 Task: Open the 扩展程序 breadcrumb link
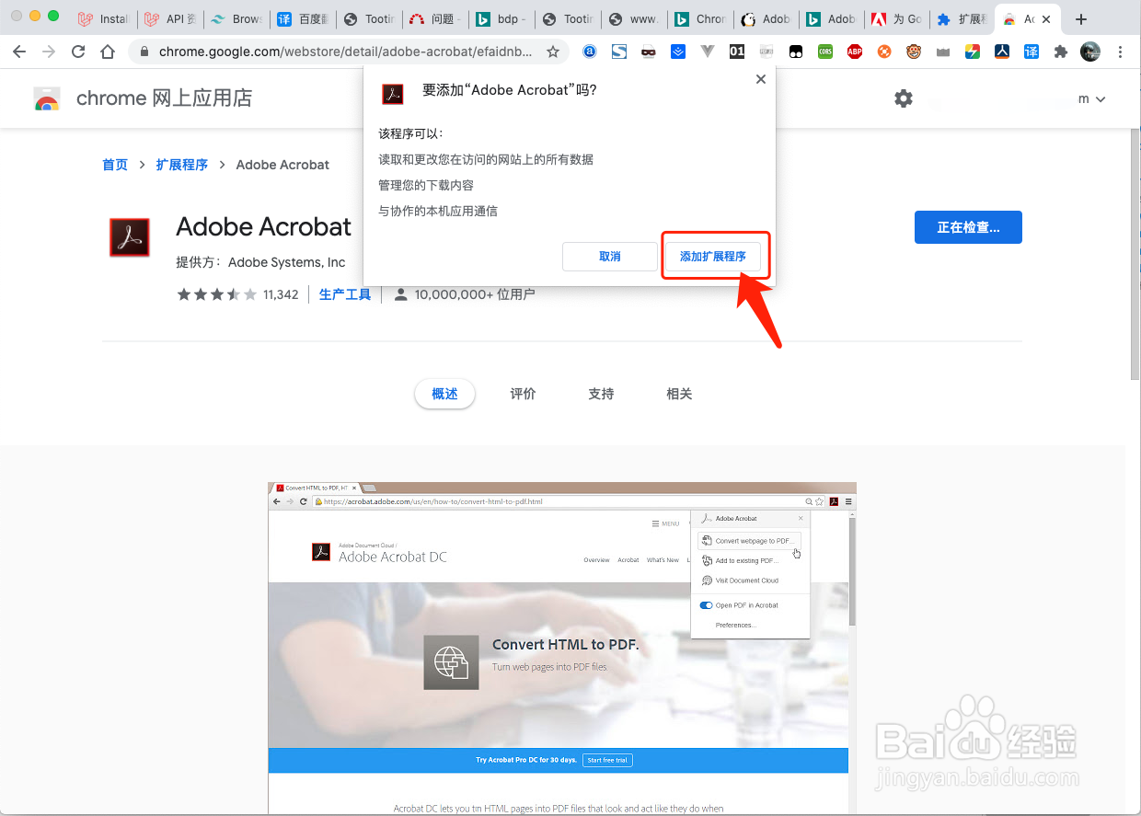point(182,165)
